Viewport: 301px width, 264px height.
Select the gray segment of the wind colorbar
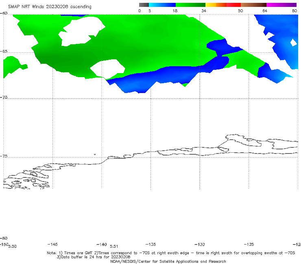[x=144, y=5]
